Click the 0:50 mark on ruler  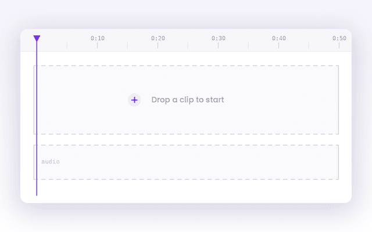(339, 45)
